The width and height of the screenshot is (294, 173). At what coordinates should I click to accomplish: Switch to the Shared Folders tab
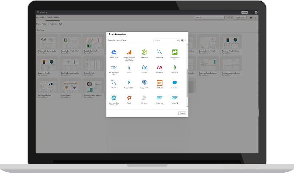pyautogui.click(x=52, y=18)
